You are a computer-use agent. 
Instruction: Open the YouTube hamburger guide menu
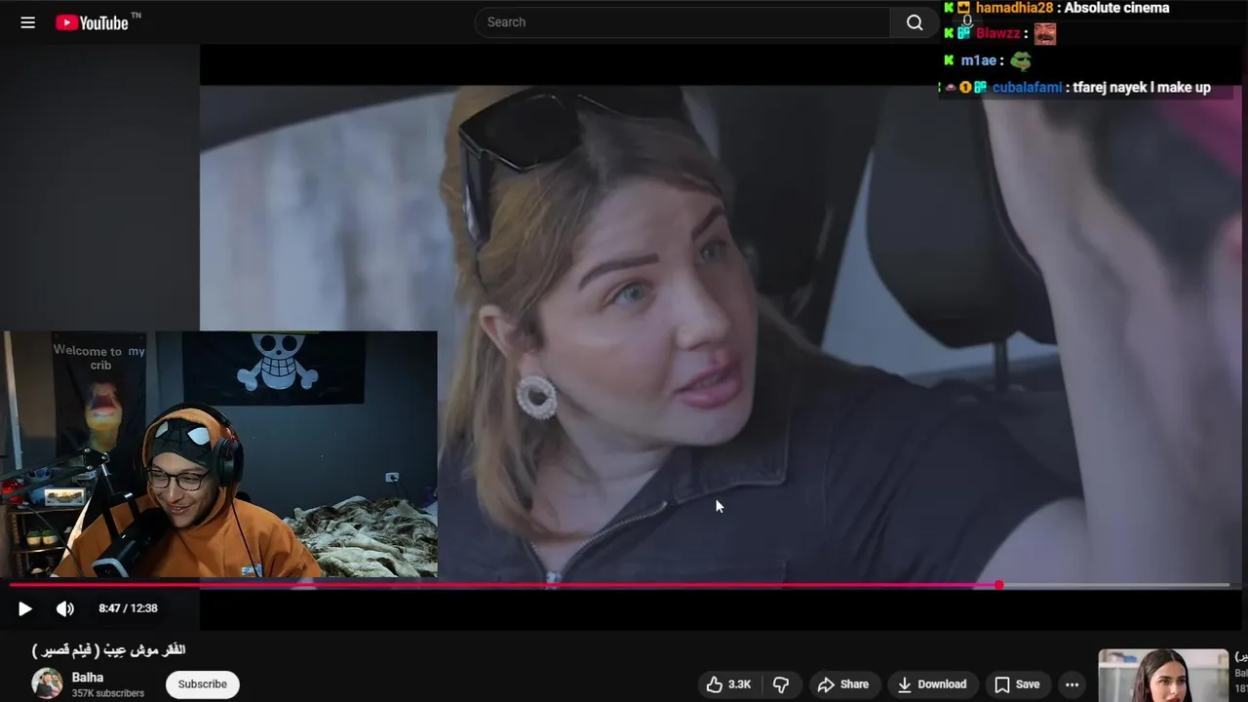point(27,22)
